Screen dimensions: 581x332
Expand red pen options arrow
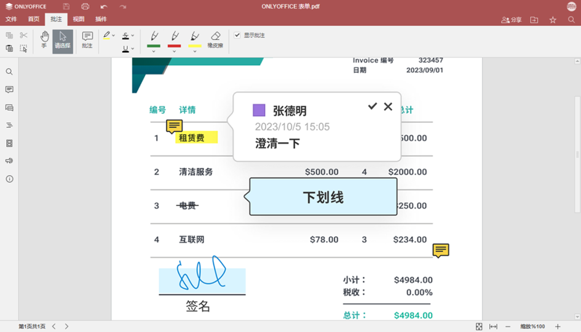175,52
